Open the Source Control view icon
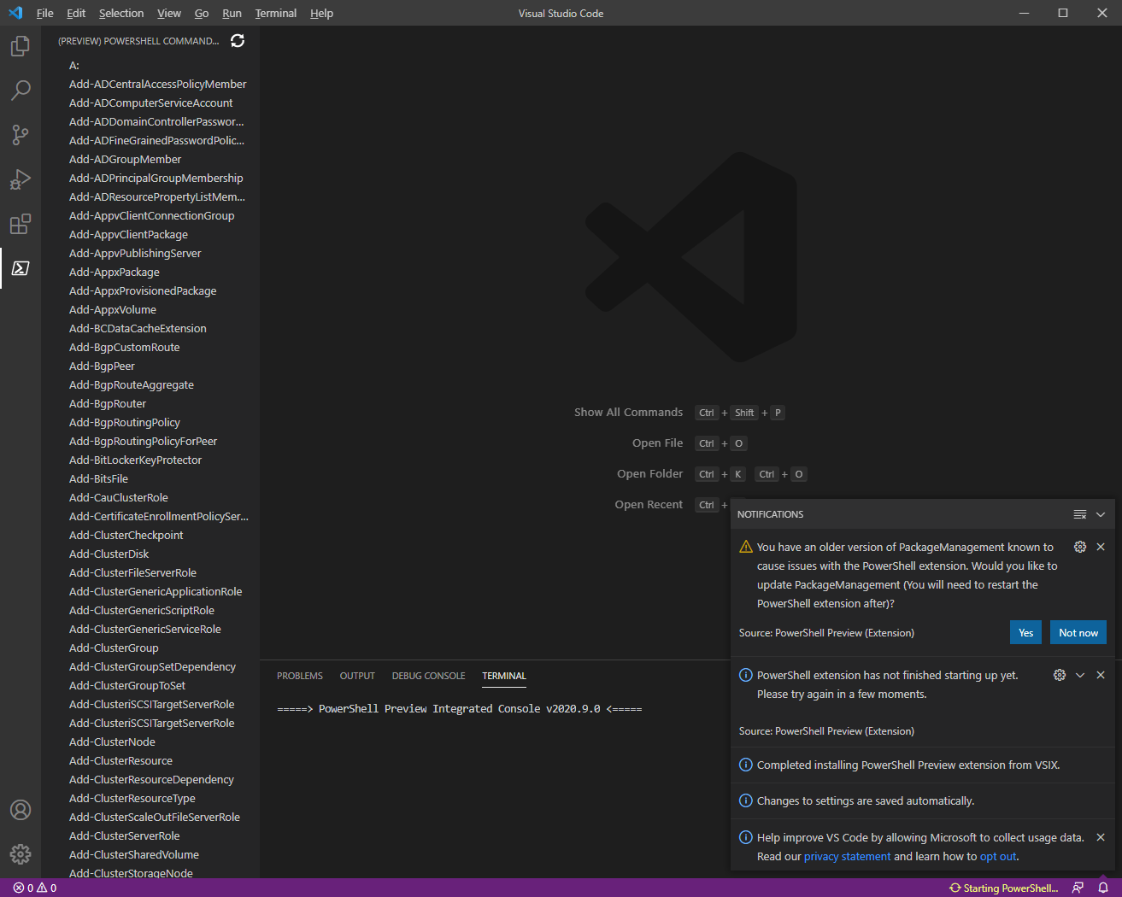1122x897 pixels. coord(21,135)
